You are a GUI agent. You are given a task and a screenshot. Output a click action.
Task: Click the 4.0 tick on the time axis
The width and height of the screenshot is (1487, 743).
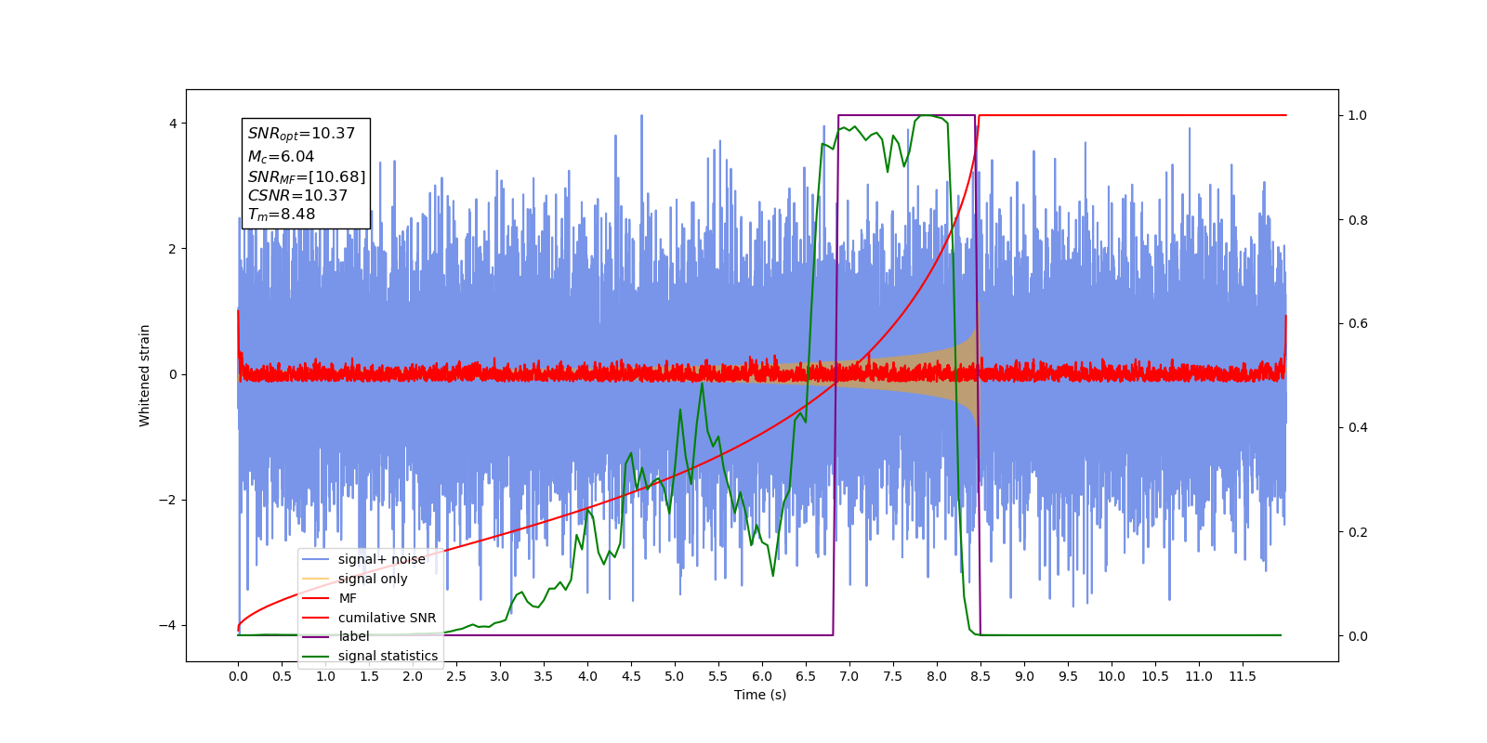point(587,676)
